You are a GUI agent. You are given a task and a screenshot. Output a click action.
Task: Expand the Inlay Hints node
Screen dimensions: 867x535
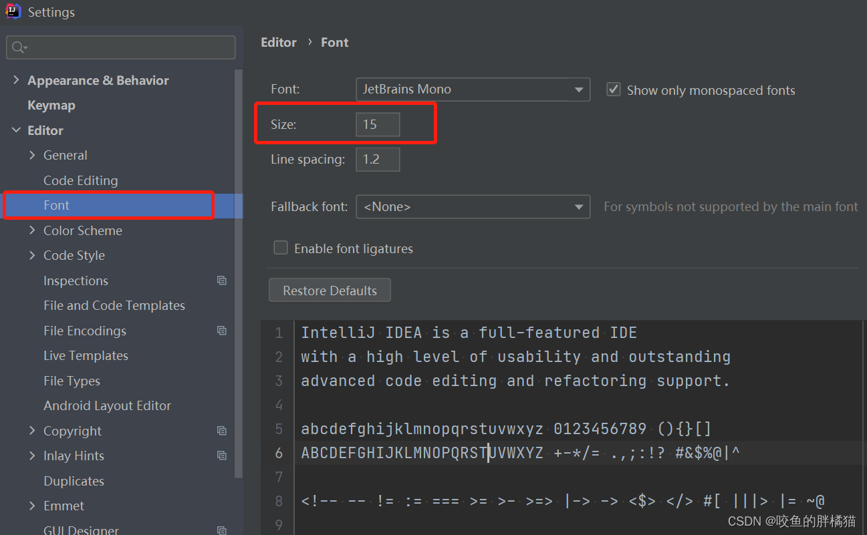(x=32, y=456)
